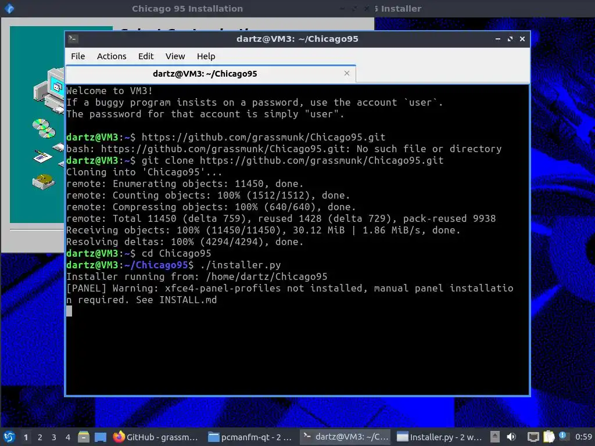This screenshot has height=446, width=595.
Task: Close the terminal window
Action: tap(522, 39)
